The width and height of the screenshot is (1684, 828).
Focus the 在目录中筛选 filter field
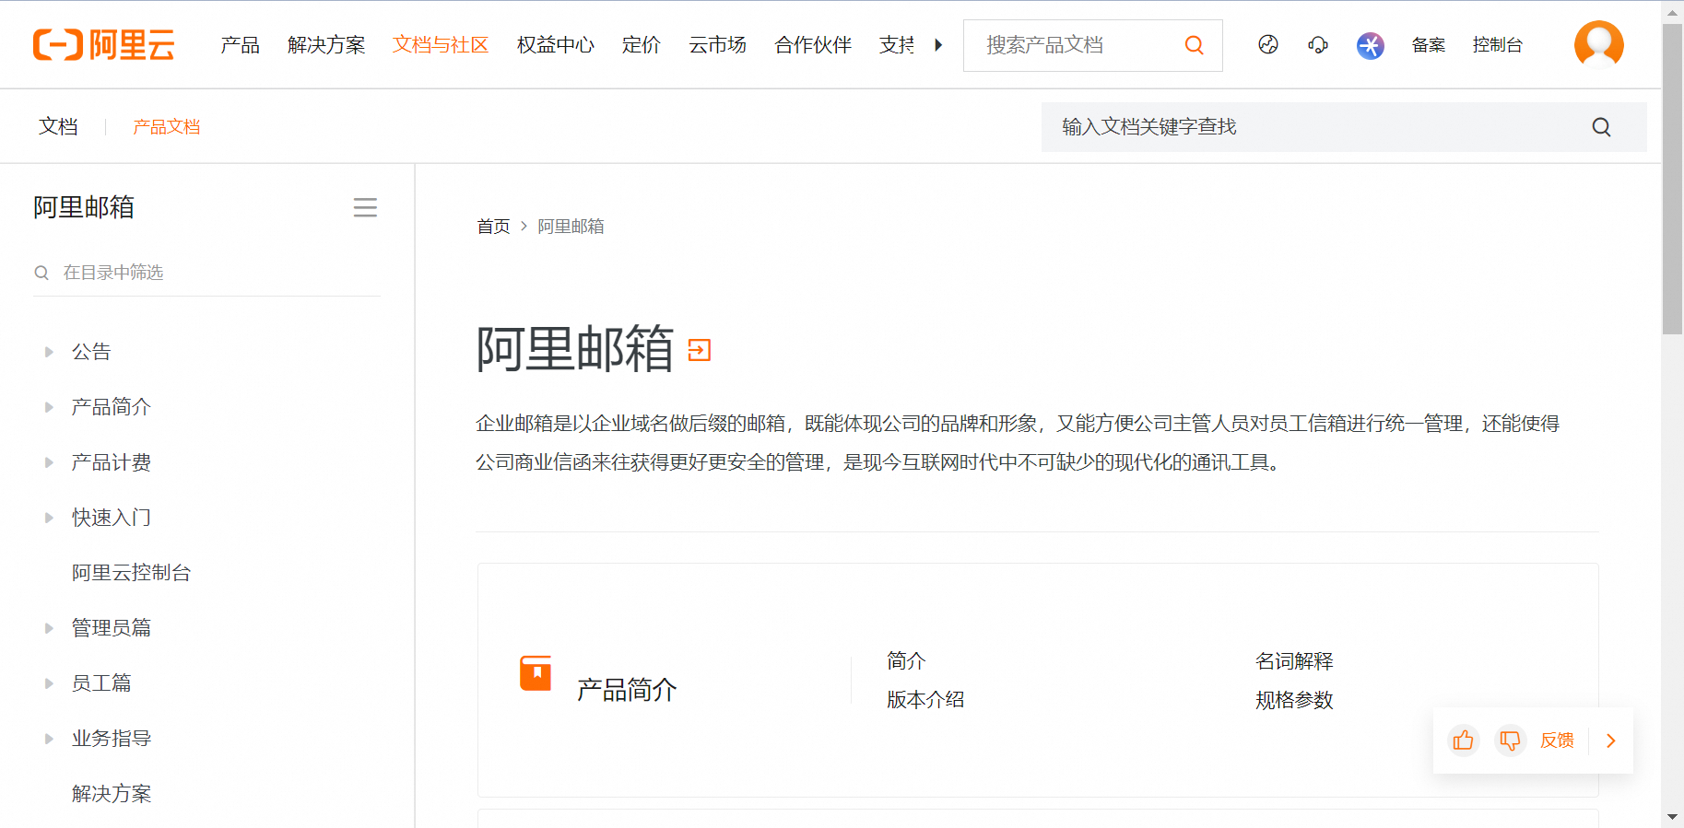pos(207,273)
